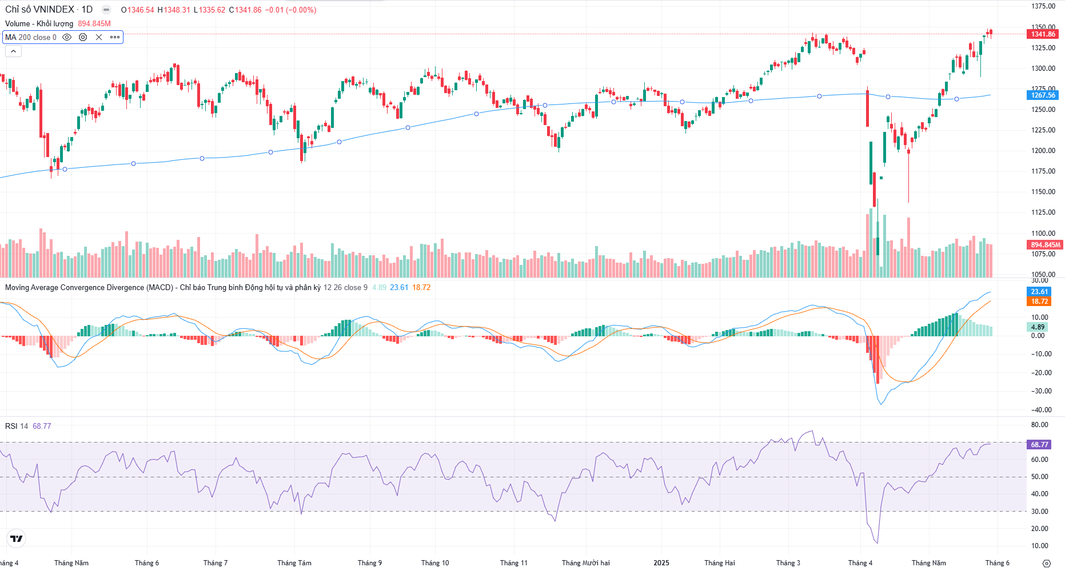Click Tháng 11 on the time axis

tap(514, 563)
